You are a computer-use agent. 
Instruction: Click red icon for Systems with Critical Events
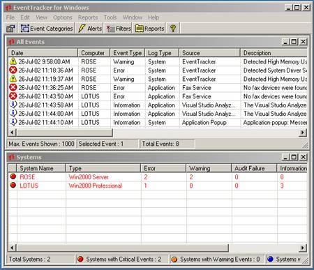80,259
